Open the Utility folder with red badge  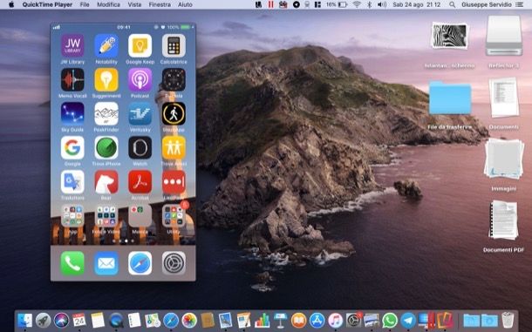pos(174,216)
